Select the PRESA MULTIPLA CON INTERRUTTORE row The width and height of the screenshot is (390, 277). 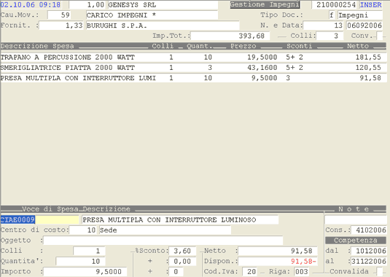coord(194,78)
